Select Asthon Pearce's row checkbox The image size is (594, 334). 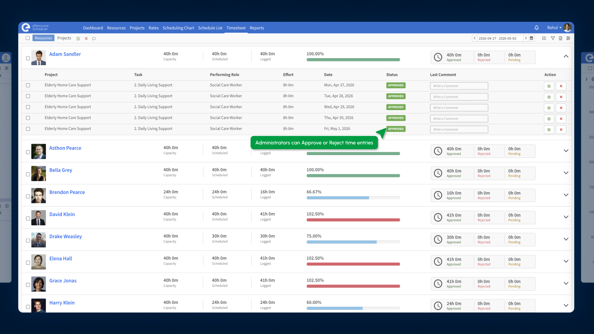(x=28, y=152)
